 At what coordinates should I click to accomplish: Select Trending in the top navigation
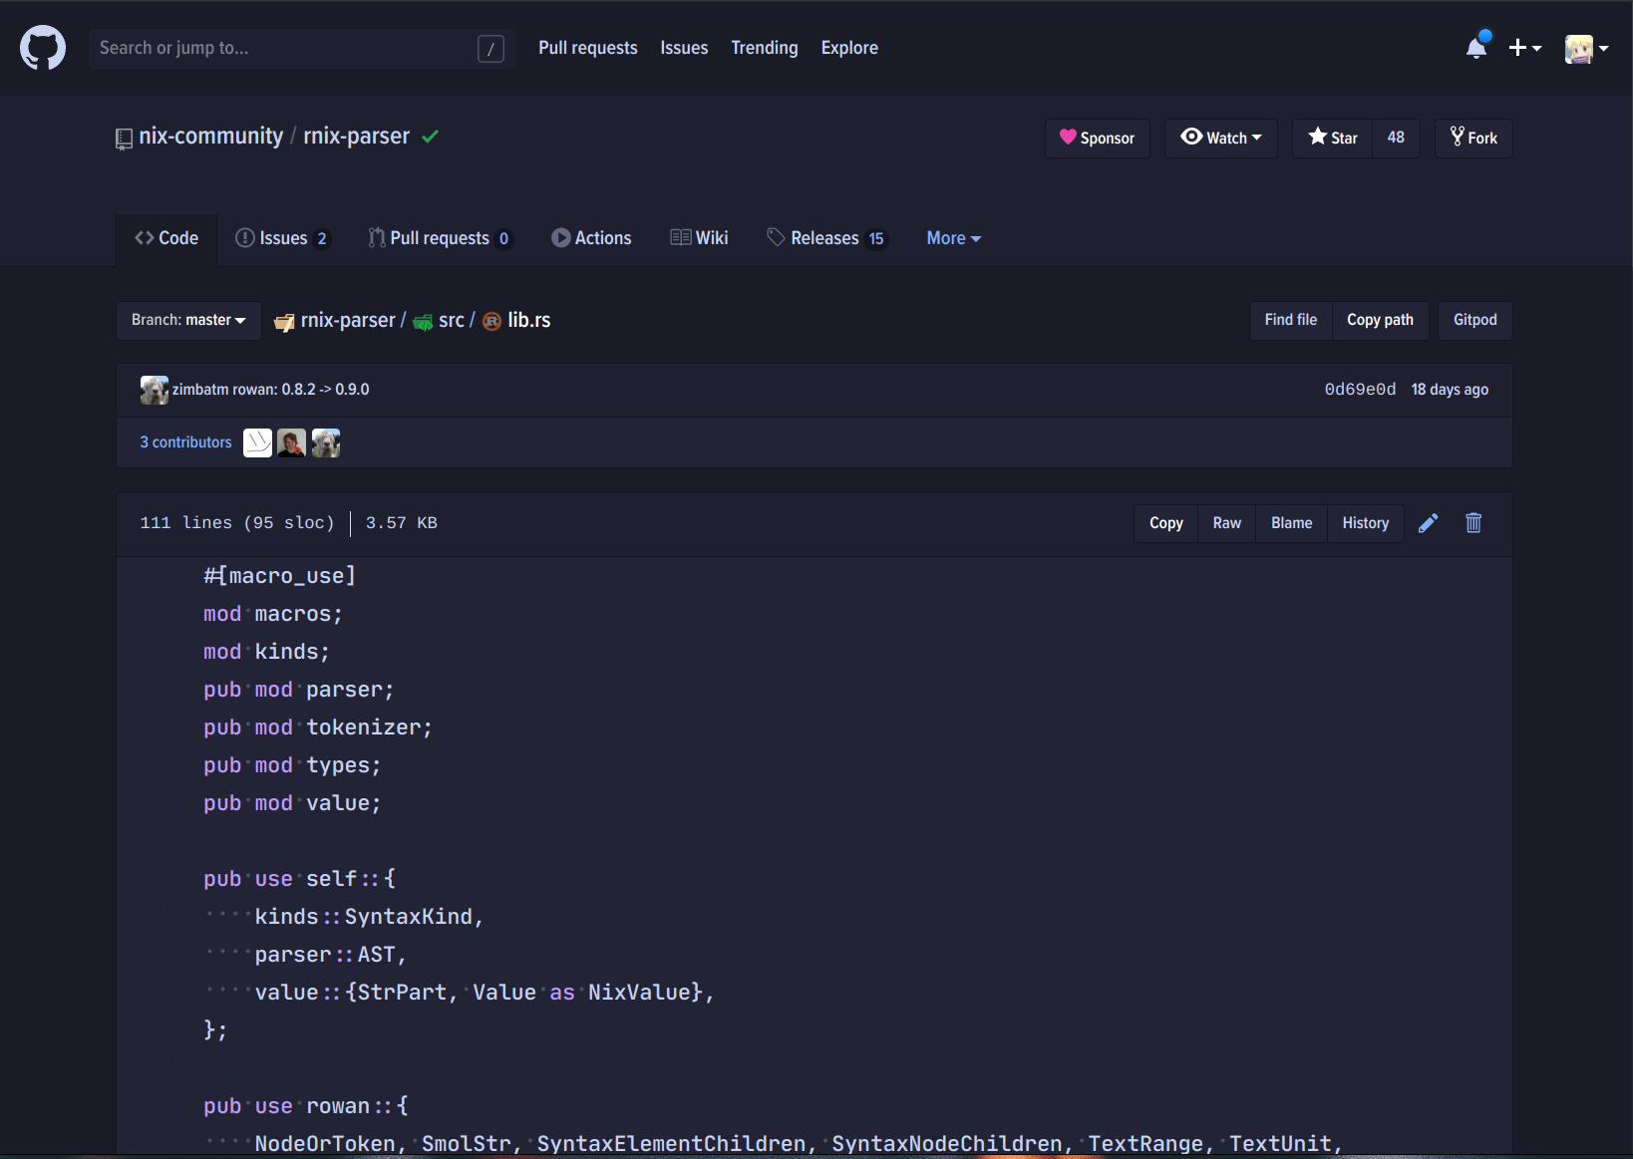tap(764, 47)
